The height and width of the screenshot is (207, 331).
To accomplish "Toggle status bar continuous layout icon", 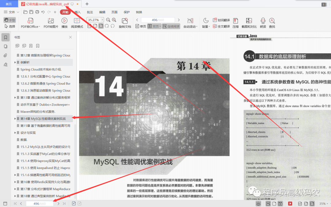I will 268,204.
